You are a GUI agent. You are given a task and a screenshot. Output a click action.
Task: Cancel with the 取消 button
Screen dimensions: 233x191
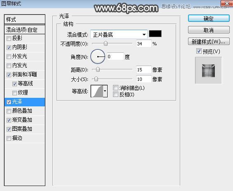click(x=209, y=30)
